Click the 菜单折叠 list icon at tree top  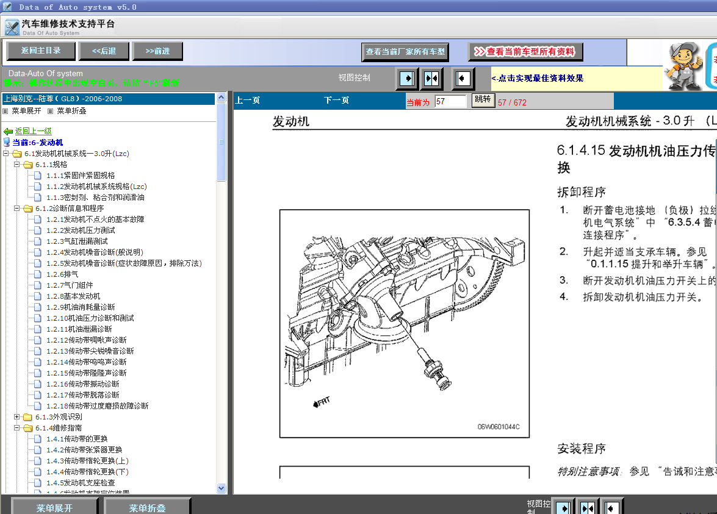pyautogui.click(x=50, y=111)
